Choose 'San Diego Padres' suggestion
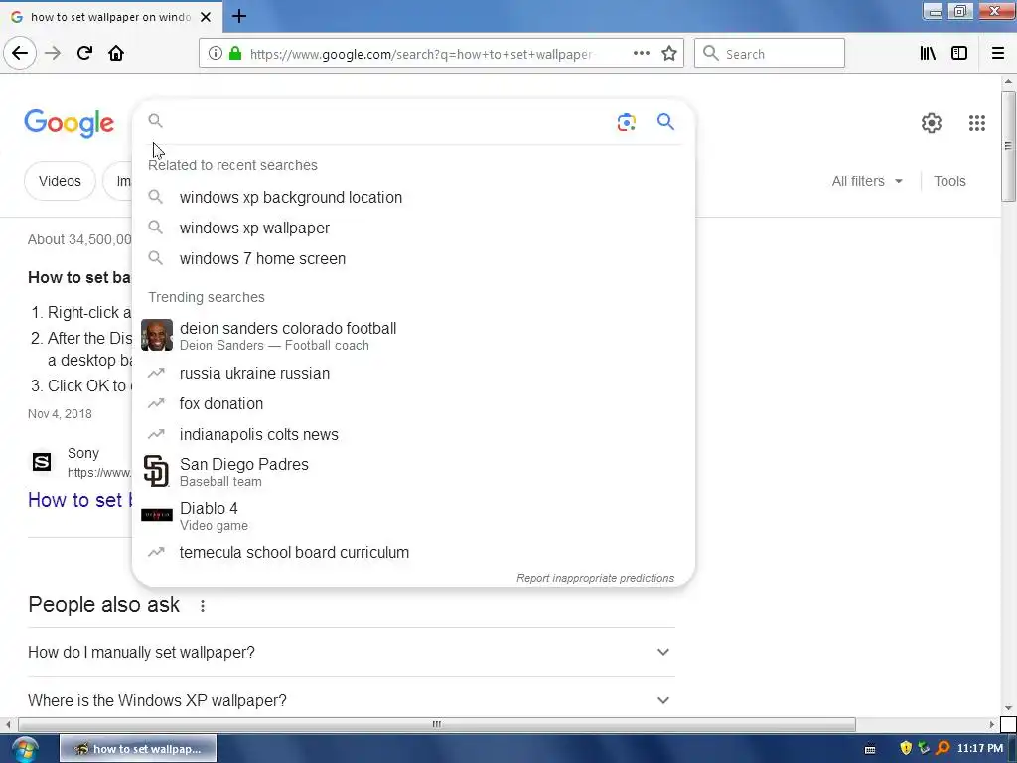The image size is (1017, 763). point(413,472)
